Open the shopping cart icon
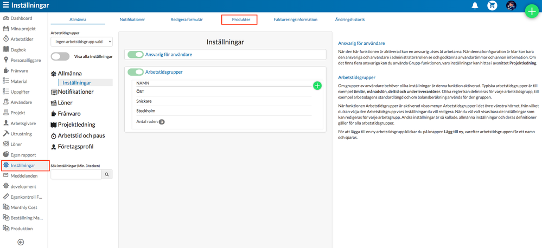This screenshot has height=248, width=542. point(492,5)
